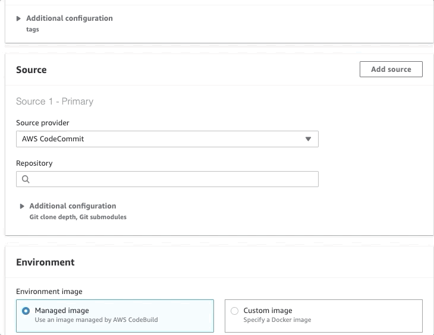Click the Environment section heading
434x335 pixels.
[45, 263]
